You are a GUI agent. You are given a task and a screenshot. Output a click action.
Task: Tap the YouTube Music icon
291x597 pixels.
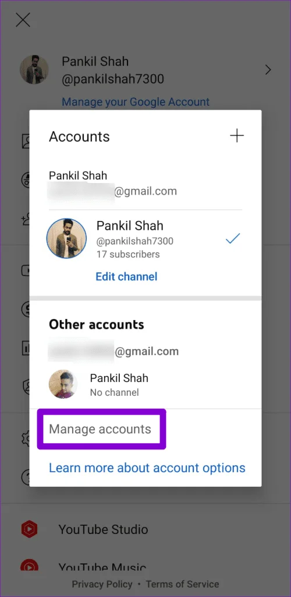pyautogui.click(x=29, y=566)
